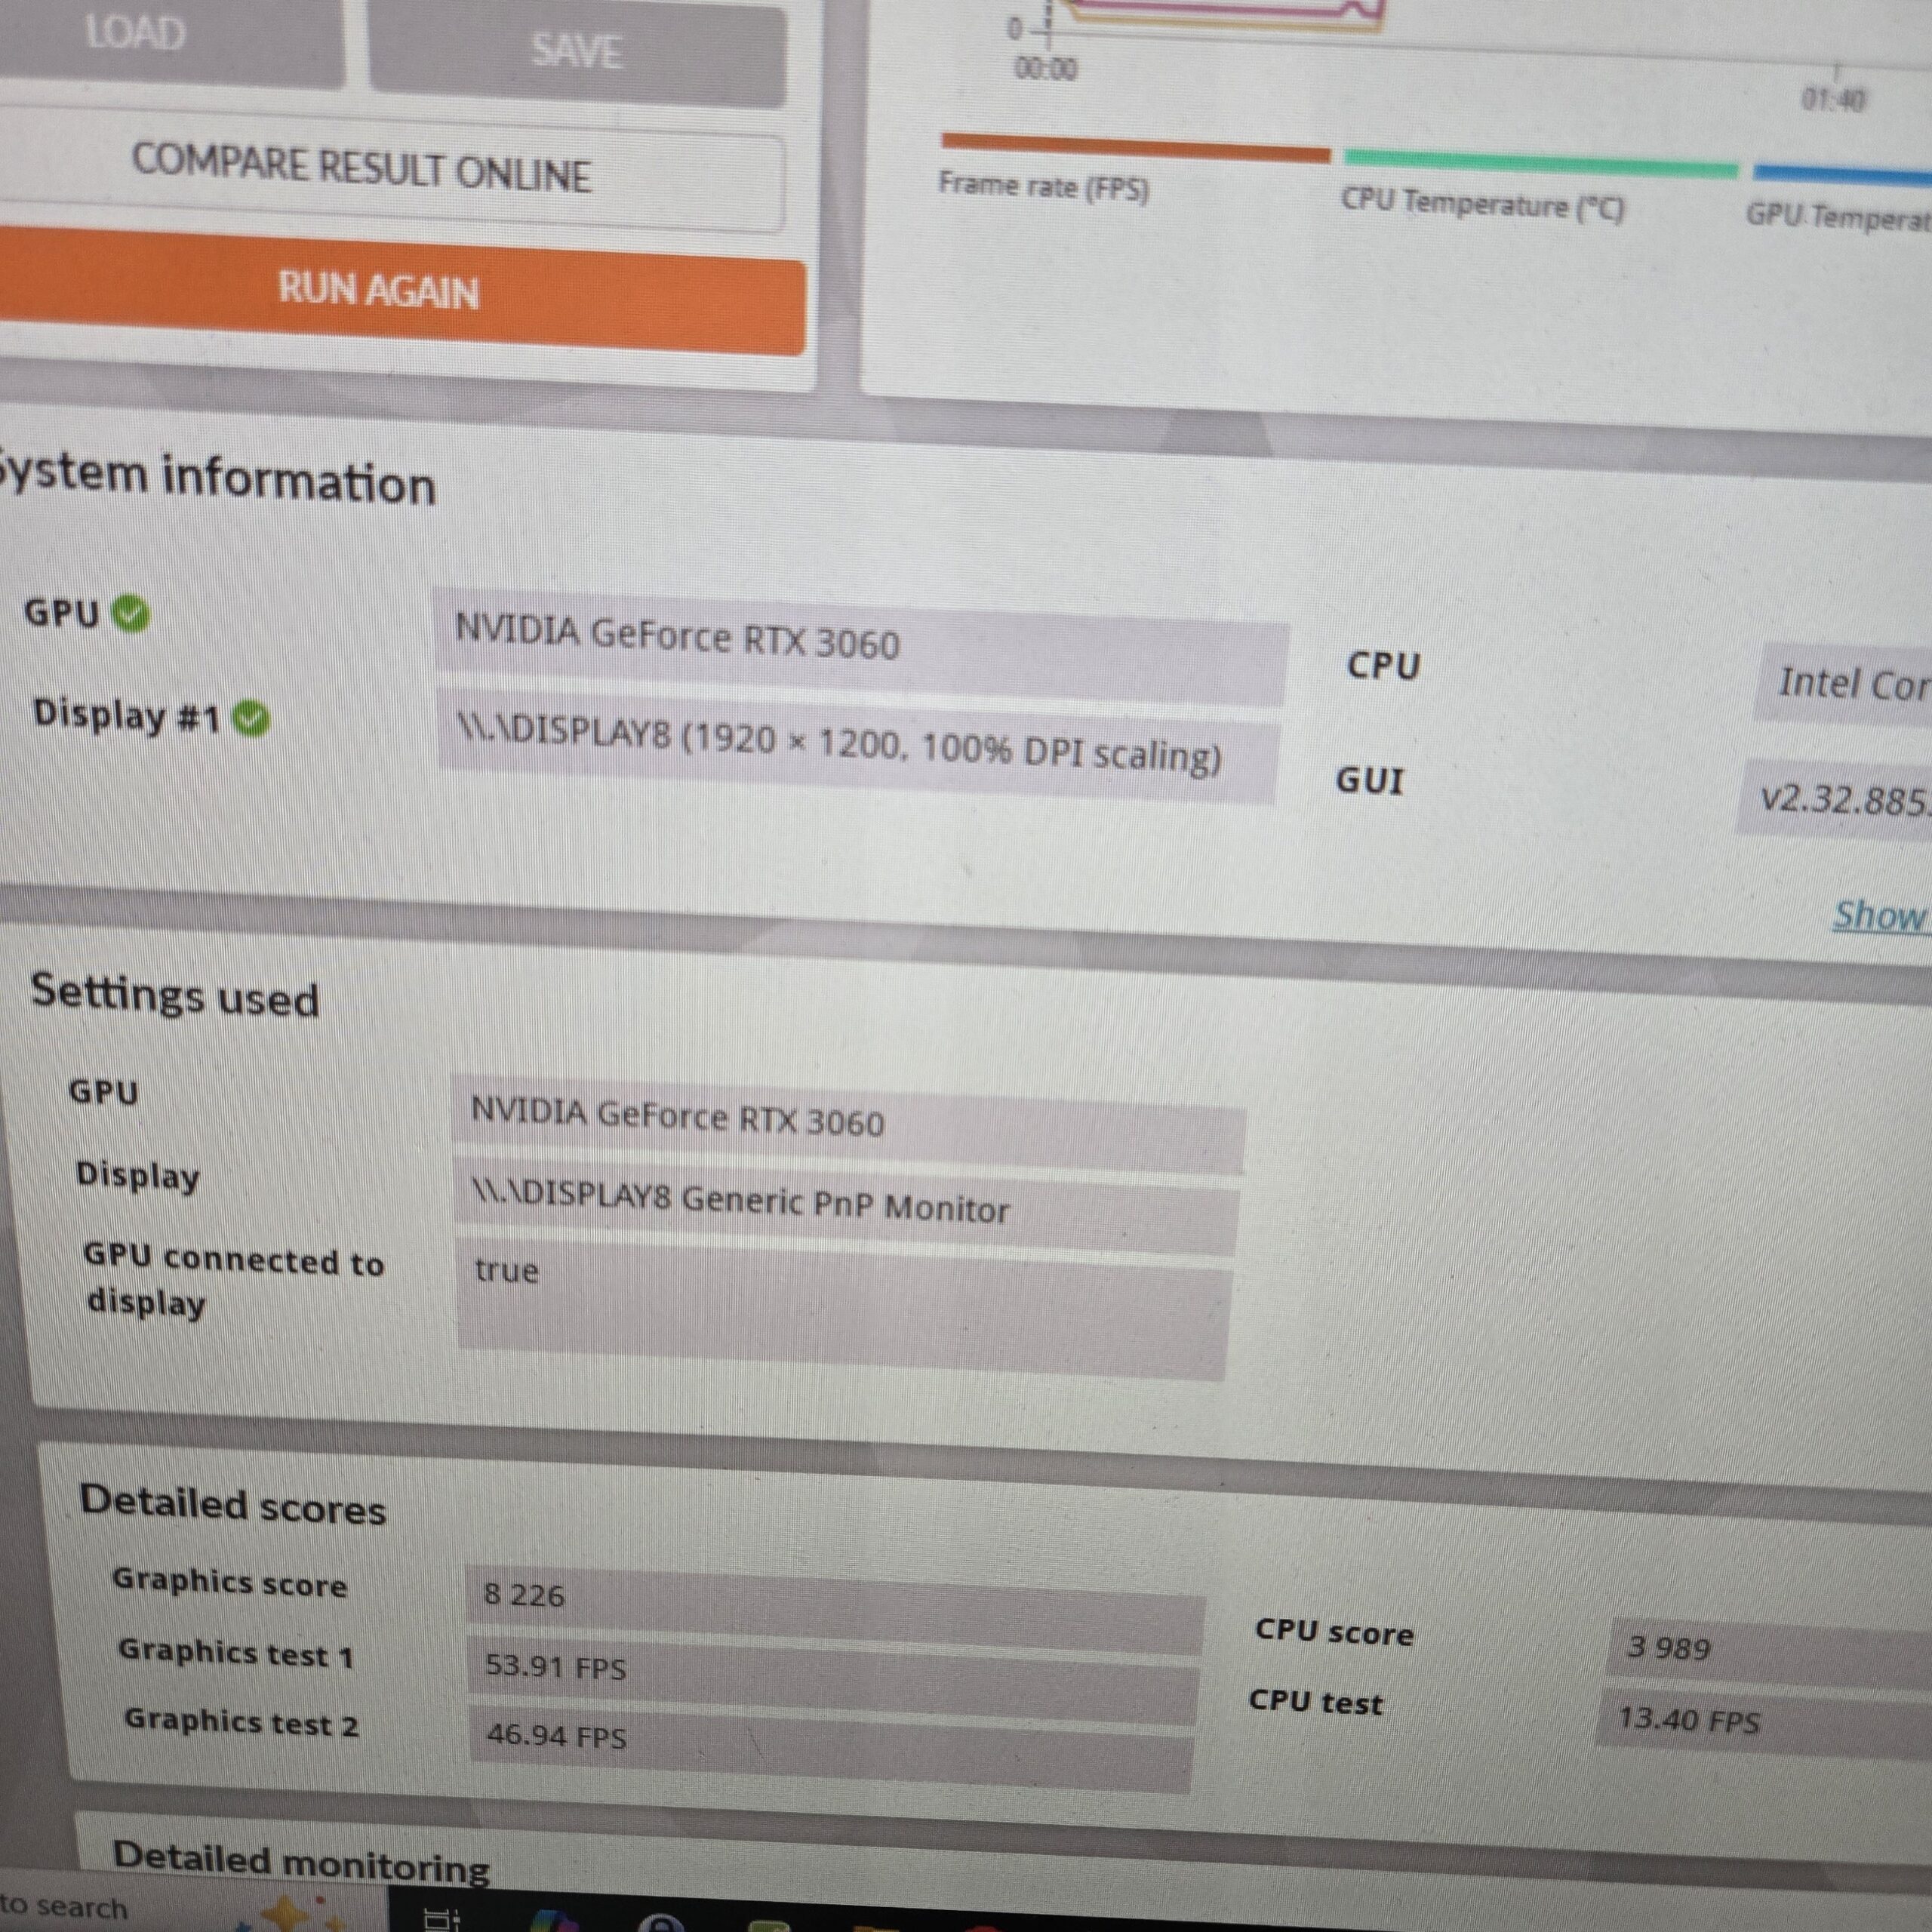Click the 00:00 marker on the chart axis
1932x1932 pixels.
point(1046,68)
